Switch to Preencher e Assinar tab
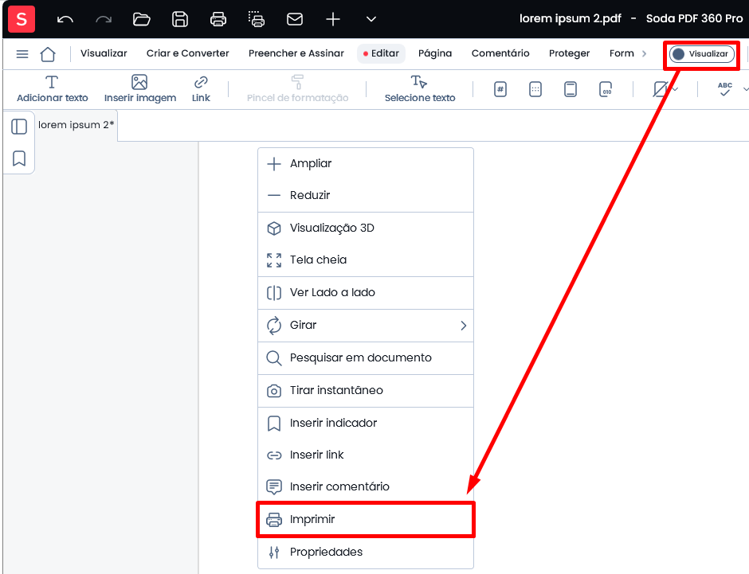 [296, 53]
